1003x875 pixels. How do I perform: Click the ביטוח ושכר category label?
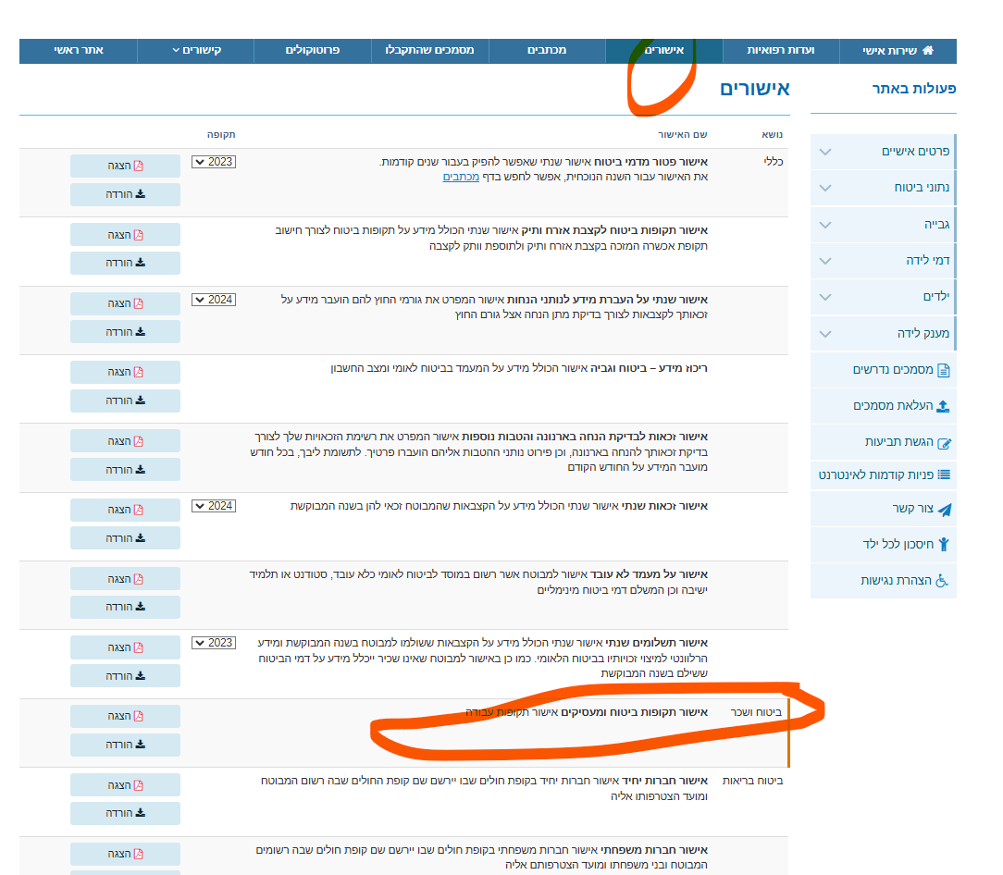(757, 712)
